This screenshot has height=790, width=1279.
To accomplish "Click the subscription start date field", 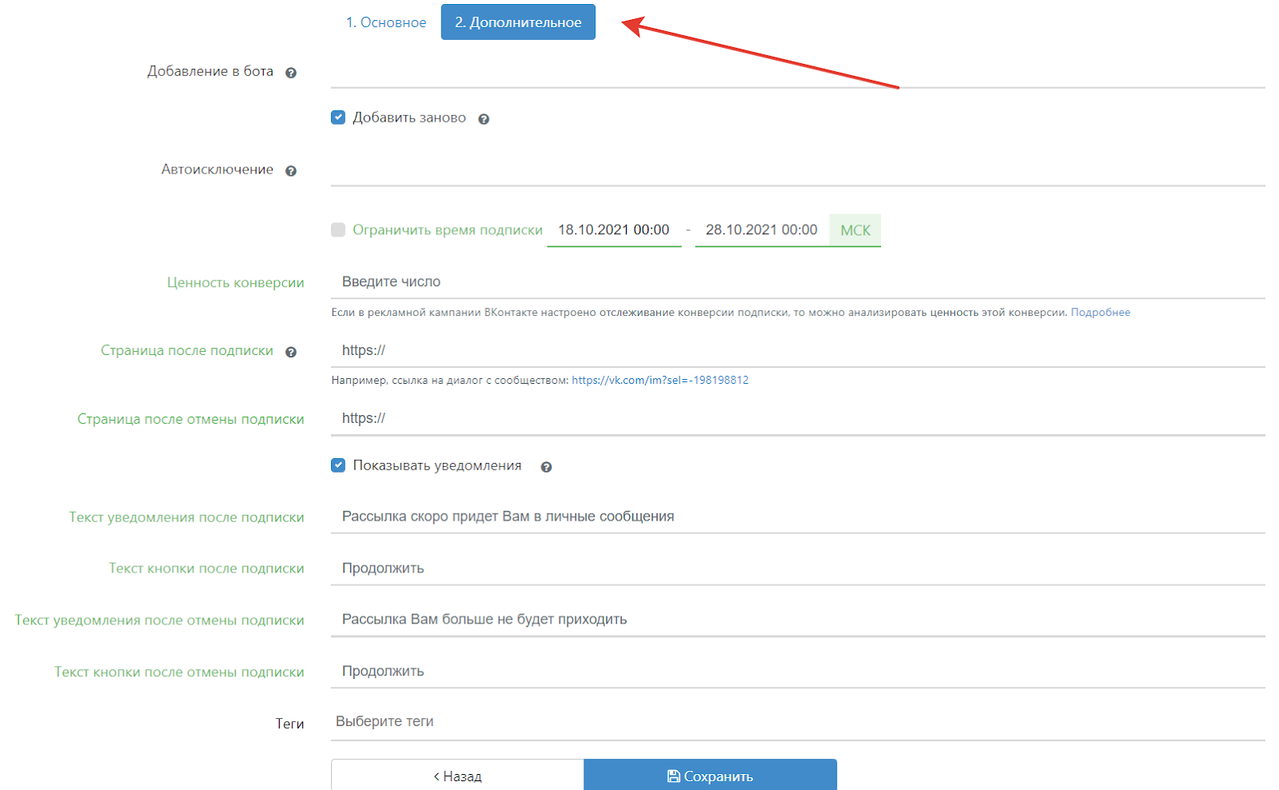I will tap(613, 230).
